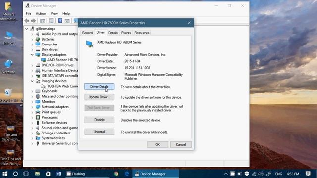Expand Monitors node
This screenshot has width=317, height=178.
coord(32,102)
